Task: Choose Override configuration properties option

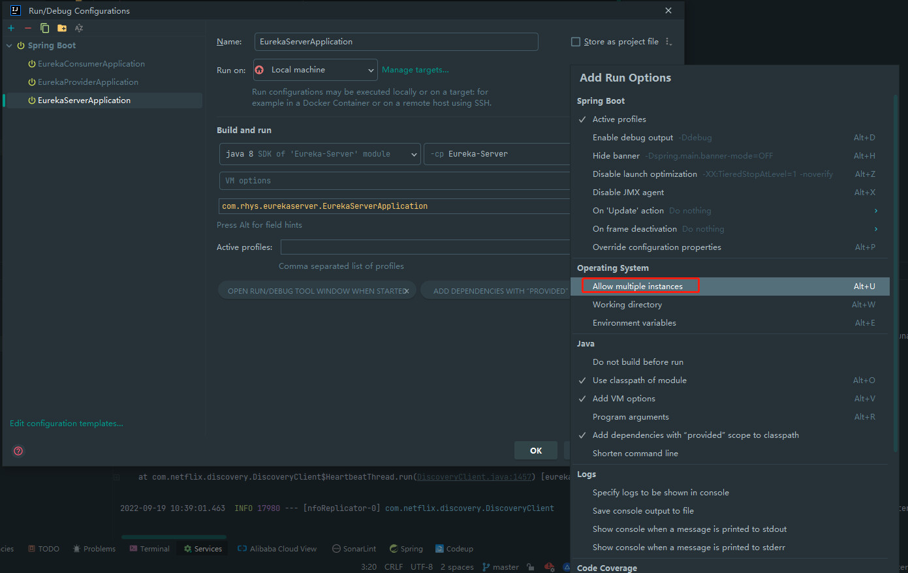Action: 730,247
